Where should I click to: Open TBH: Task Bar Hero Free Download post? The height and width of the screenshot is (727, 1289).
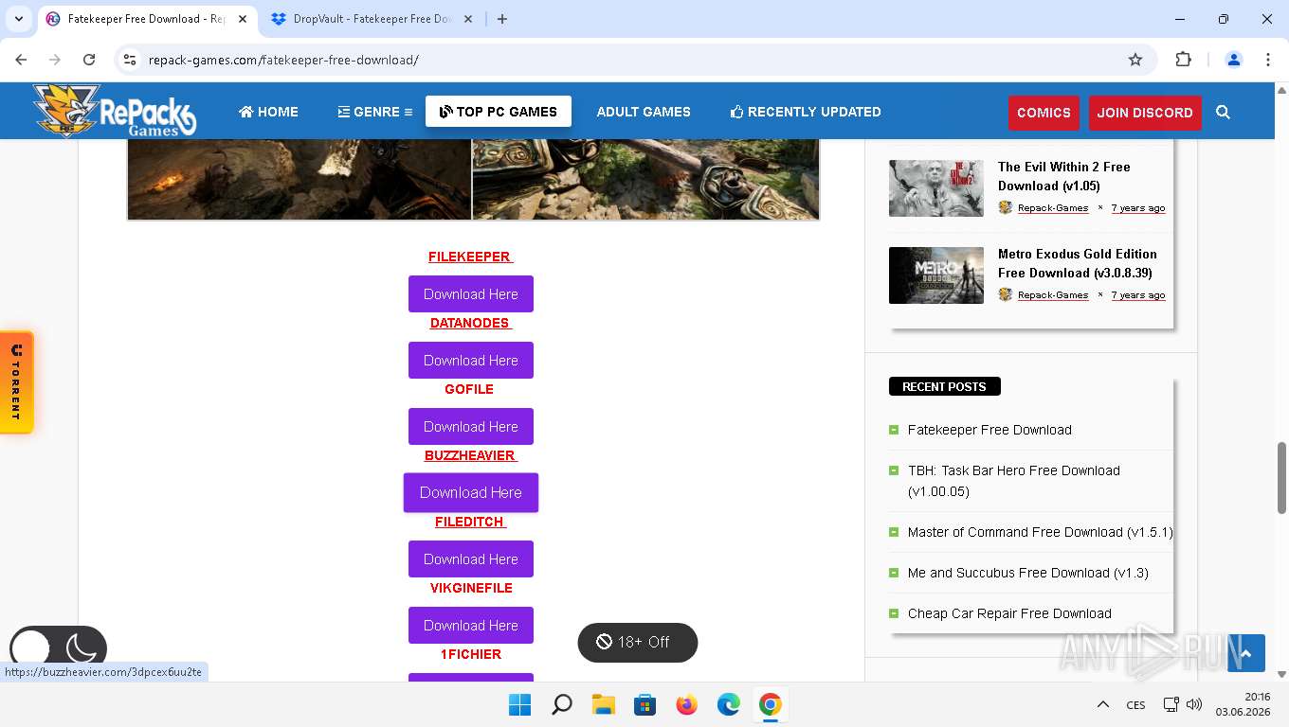pyautogui.click(x=1014, y=481)
